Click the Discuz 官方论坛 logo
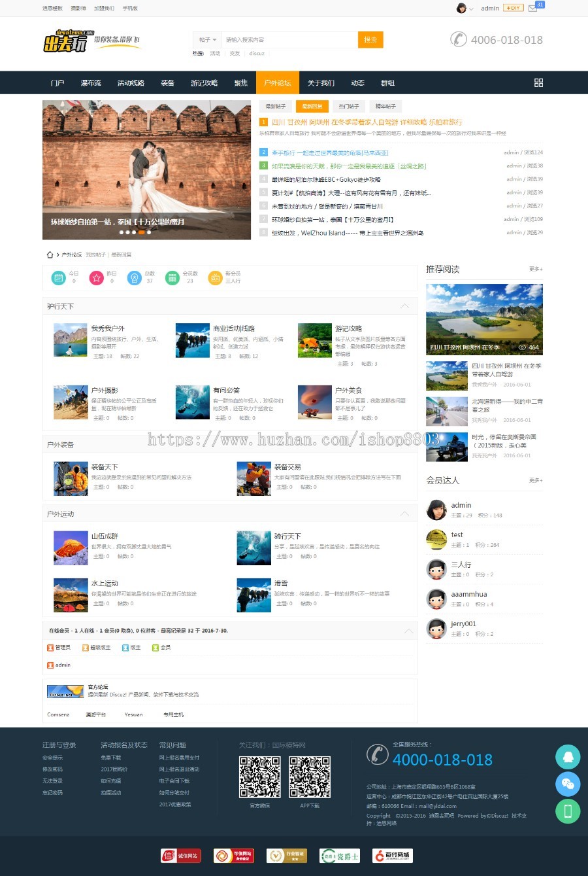This screenshot has width=588, height=876. tap(65, 692)
